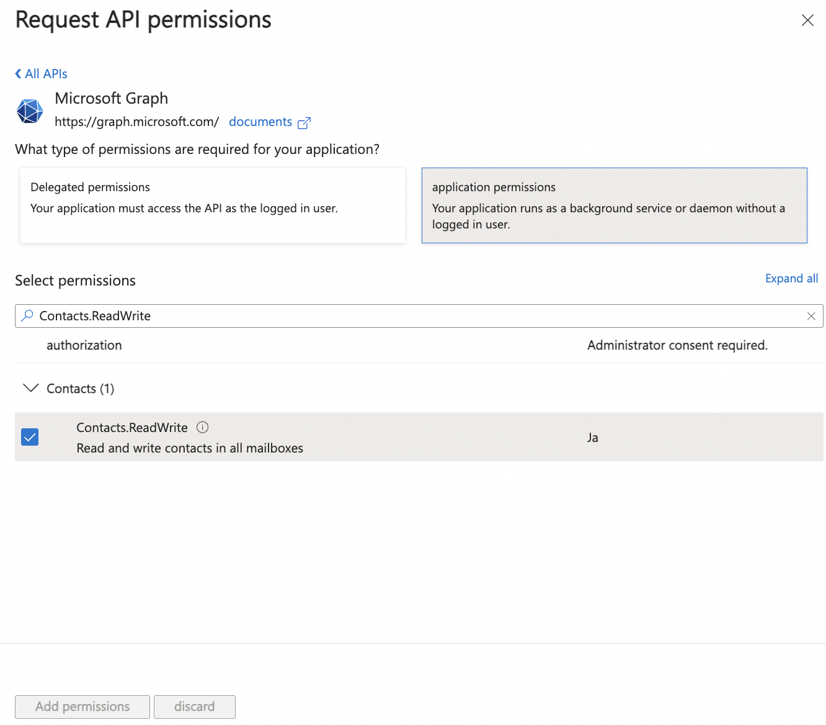Screen dimensions: 826x725
Task: Click the Read and write contacts description
Action: click(x=190, y=448)
